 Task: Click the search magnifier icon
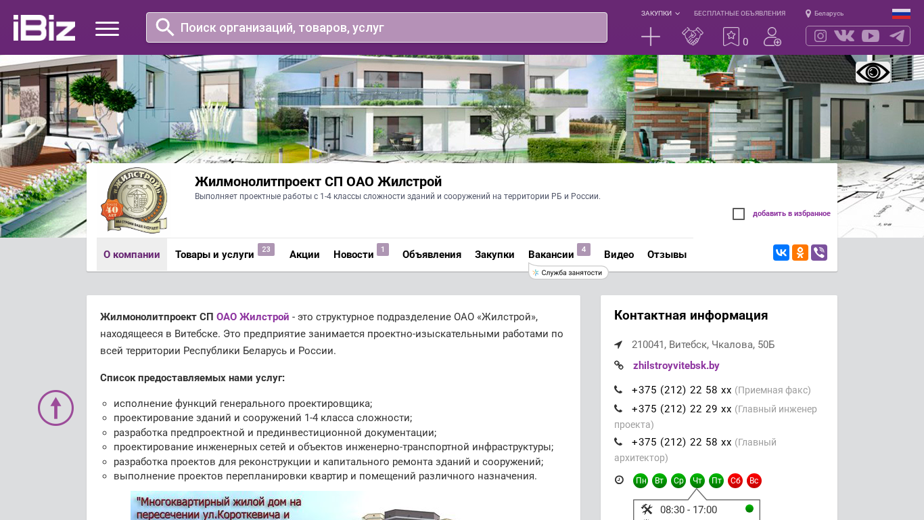click(x=165, y=27)
